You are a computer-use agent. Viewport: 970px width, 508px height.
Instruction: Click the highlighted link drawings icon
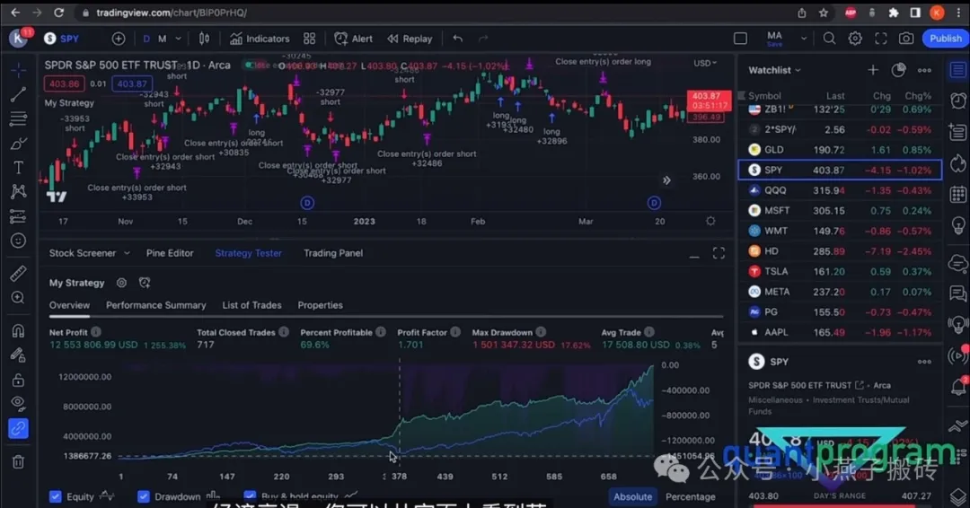[18, 428]
